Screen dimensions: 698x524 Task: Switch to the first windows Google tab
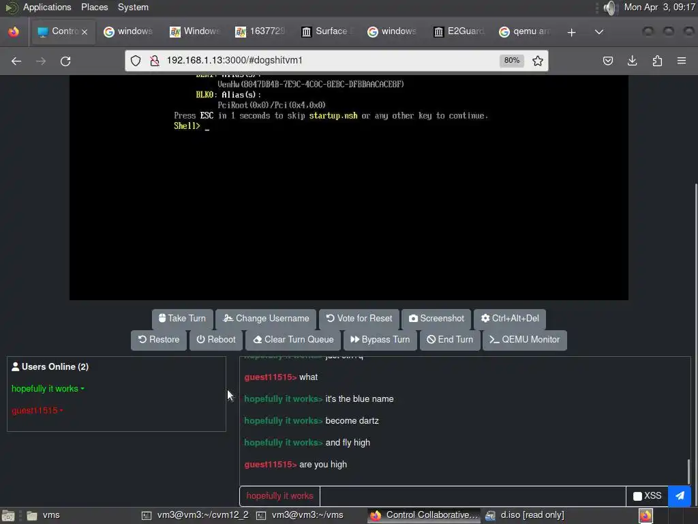click(129, 31)
